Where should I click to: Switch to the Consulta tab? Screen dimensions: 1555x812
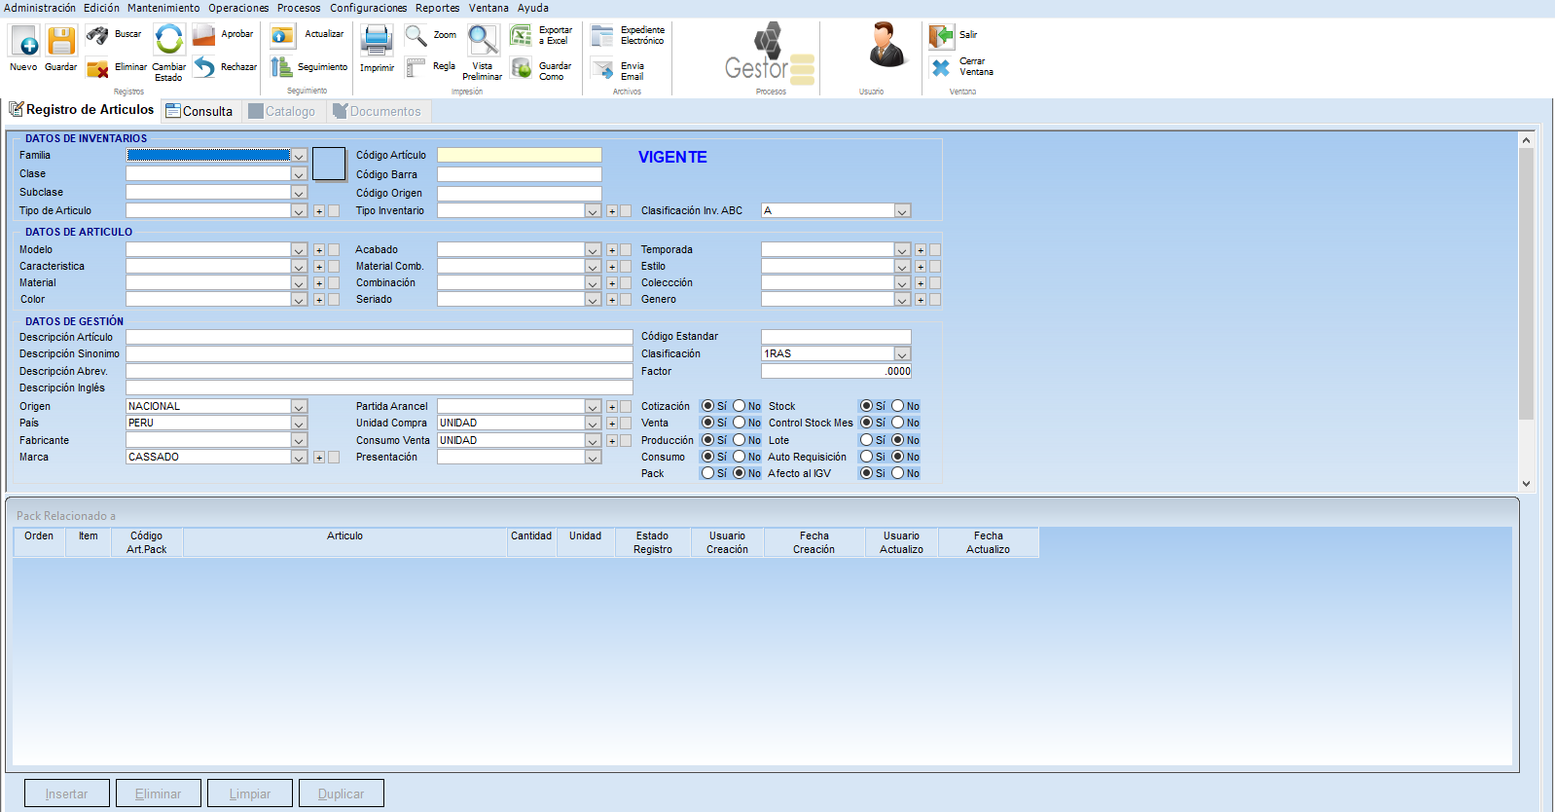[x=199, y=111]
